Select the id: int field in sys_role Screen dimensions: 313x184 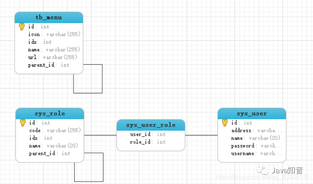(39, 122)
